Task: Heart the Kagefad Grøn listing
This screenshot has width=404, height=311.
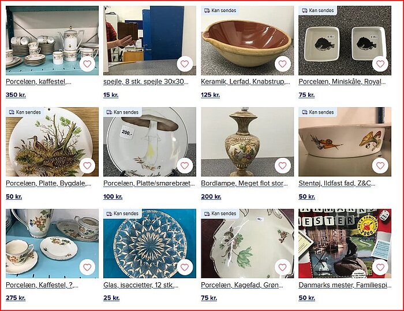Action: pos(283,267)
